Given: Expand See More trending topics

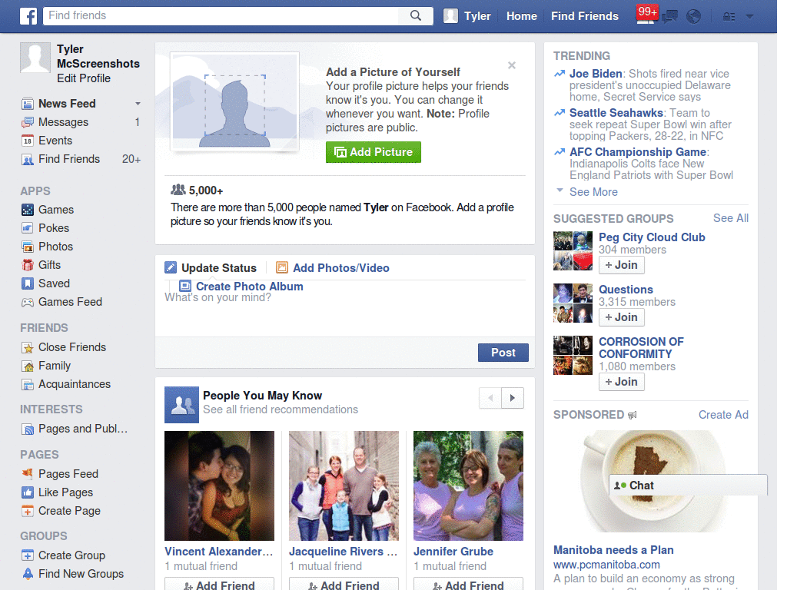Looking at the screenshot, I should coord(593,191).
